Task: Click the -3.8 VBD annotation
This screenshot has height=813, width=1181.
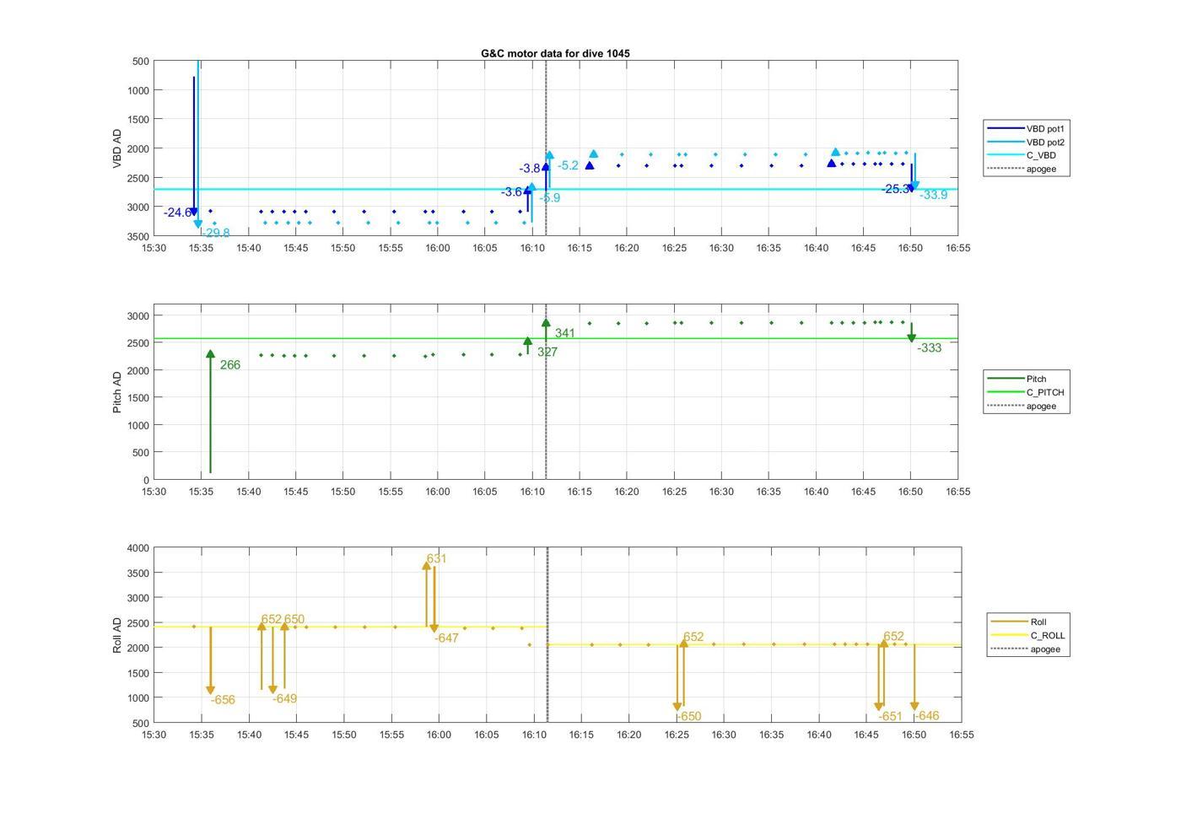Action: (x=530, y=169)
